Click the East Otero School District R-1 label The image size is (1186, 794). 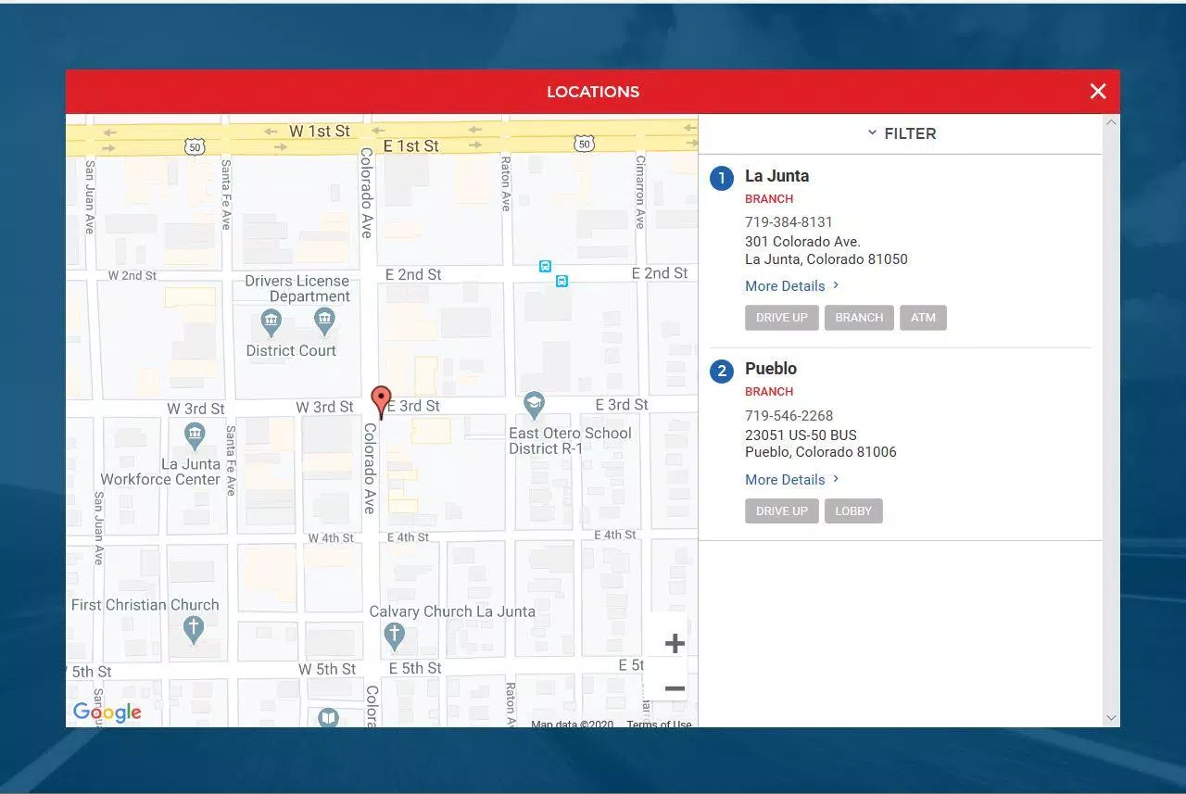tap(570, 441)
